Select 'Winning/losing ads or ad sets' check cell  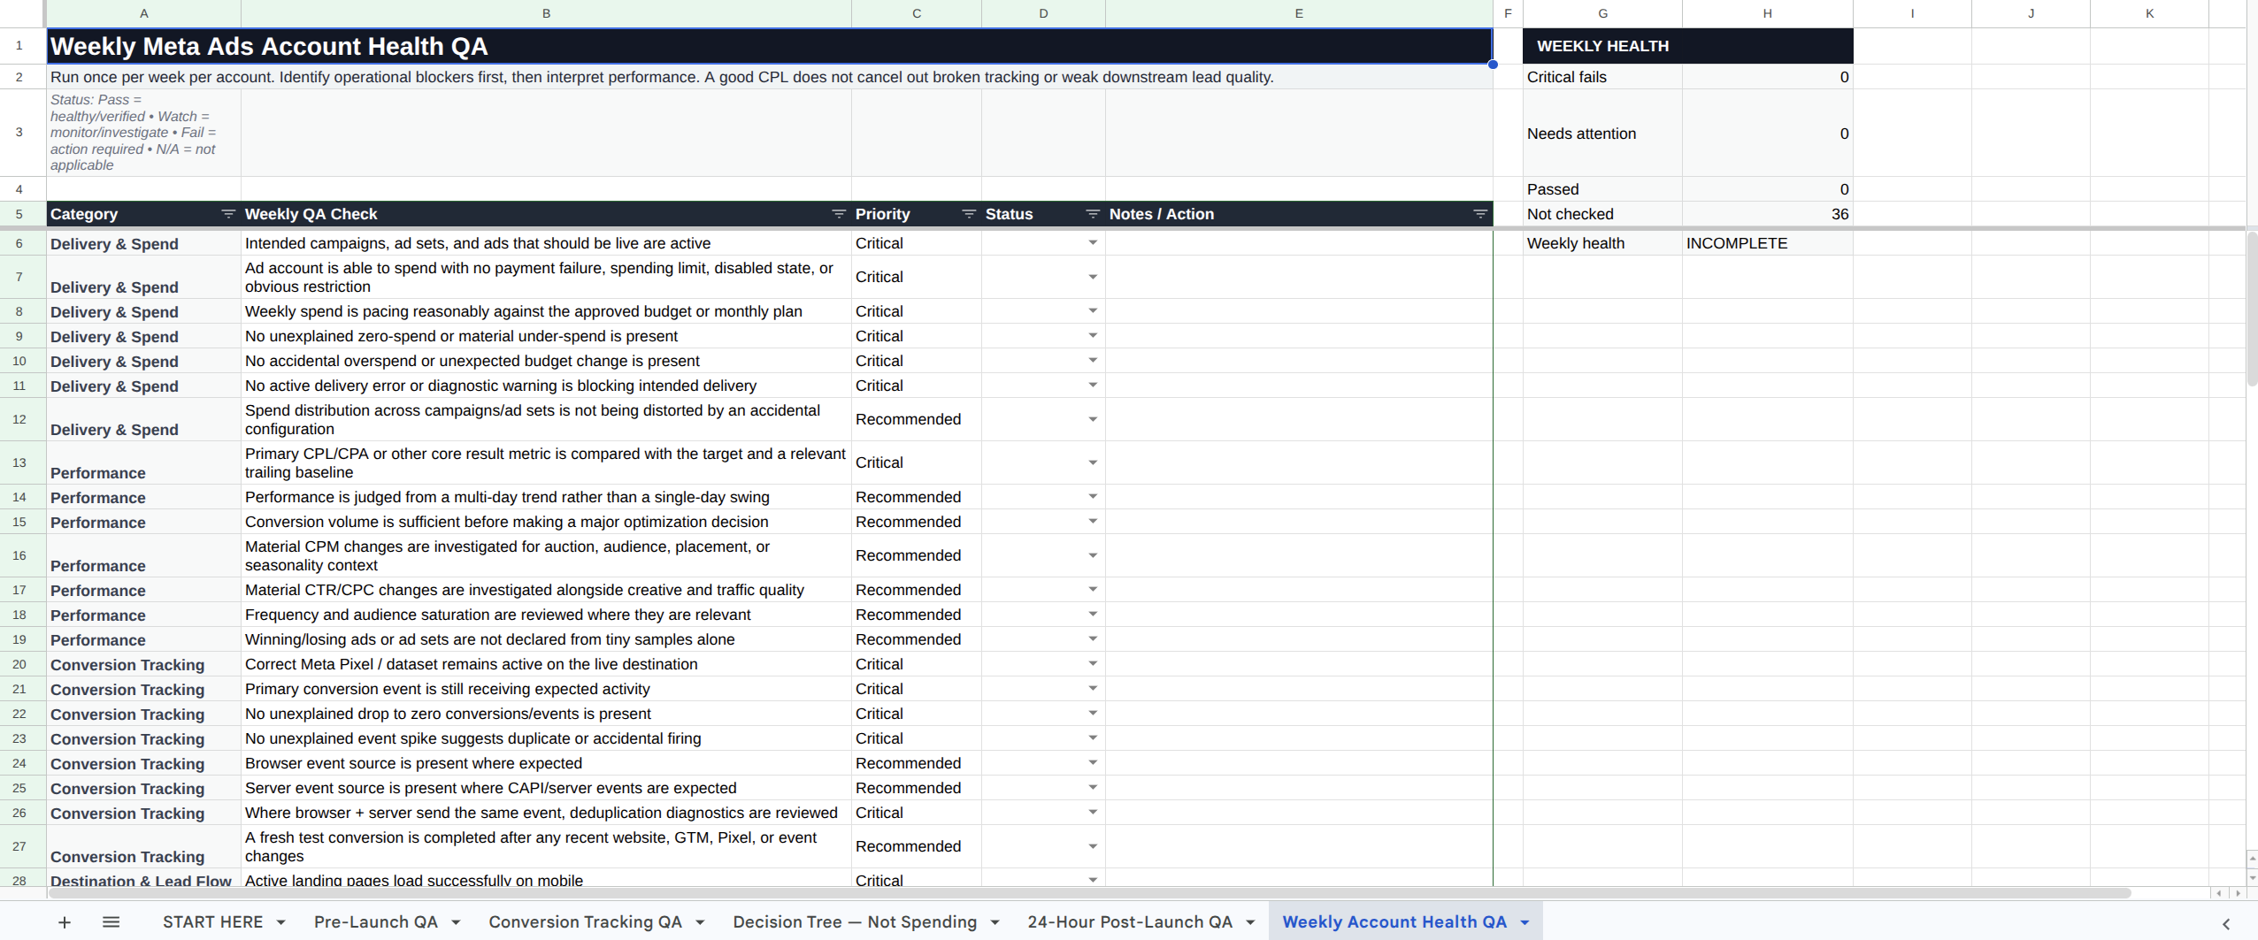(546, 639)
